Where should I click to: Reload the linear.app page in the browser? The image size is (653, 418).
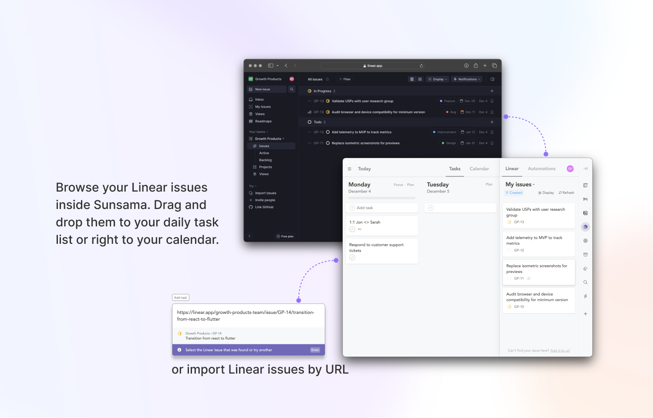(x=421, y=66)
